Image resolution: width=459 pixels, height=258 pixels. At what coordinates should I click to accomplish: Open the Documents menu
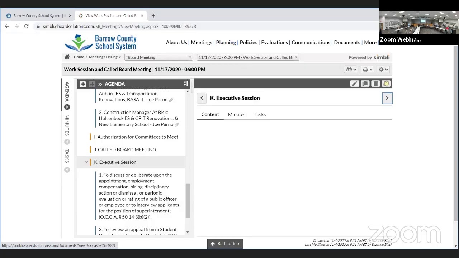pos(347,42)
